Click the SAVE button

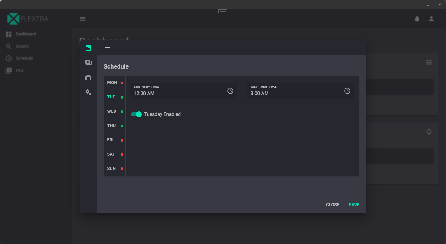click(354, 205)
